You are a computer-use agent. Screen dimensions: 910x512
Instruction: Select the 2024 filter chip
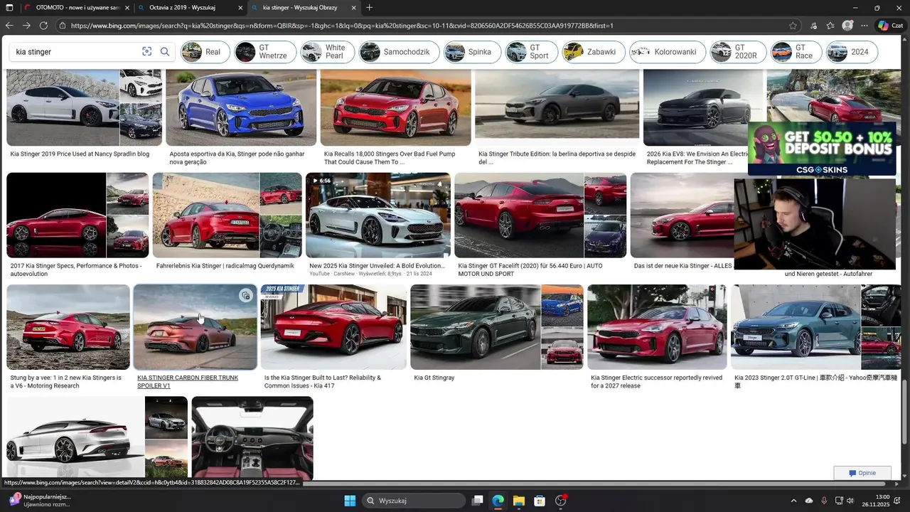pos(852,52)
